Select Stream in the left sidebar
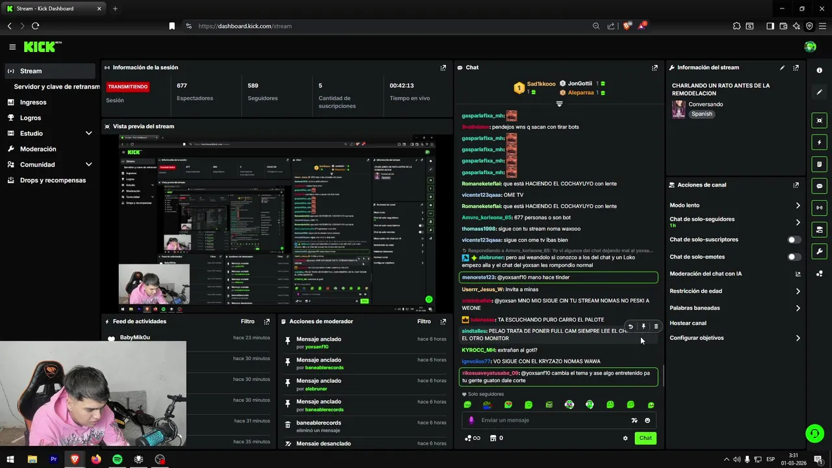Viewport: 832px width, 468px height. [x=49, y=71]
